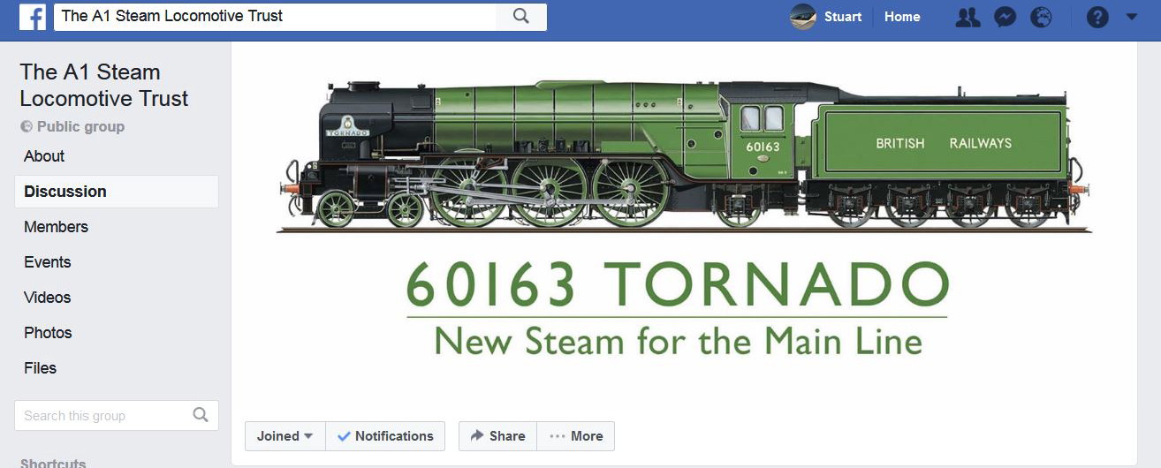This screenshot has height=468, width=1161.
Task: Open the Messenger icon
Action: (x=1005, y=17)
